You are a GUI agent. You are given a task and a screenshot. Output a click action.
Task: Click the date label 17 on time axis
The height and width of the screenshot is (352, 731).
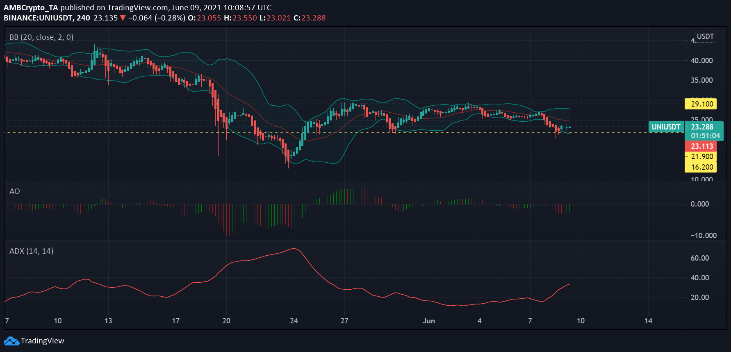pyautogui.click(x=175, y=321)
